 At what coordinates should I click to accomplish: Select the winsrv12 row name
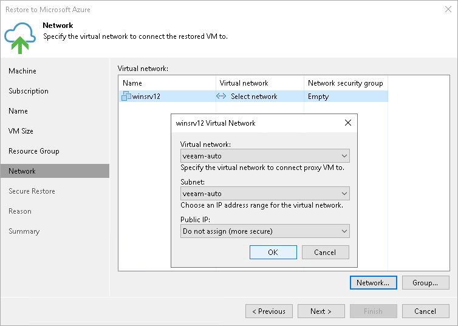[x=146, y=97]
